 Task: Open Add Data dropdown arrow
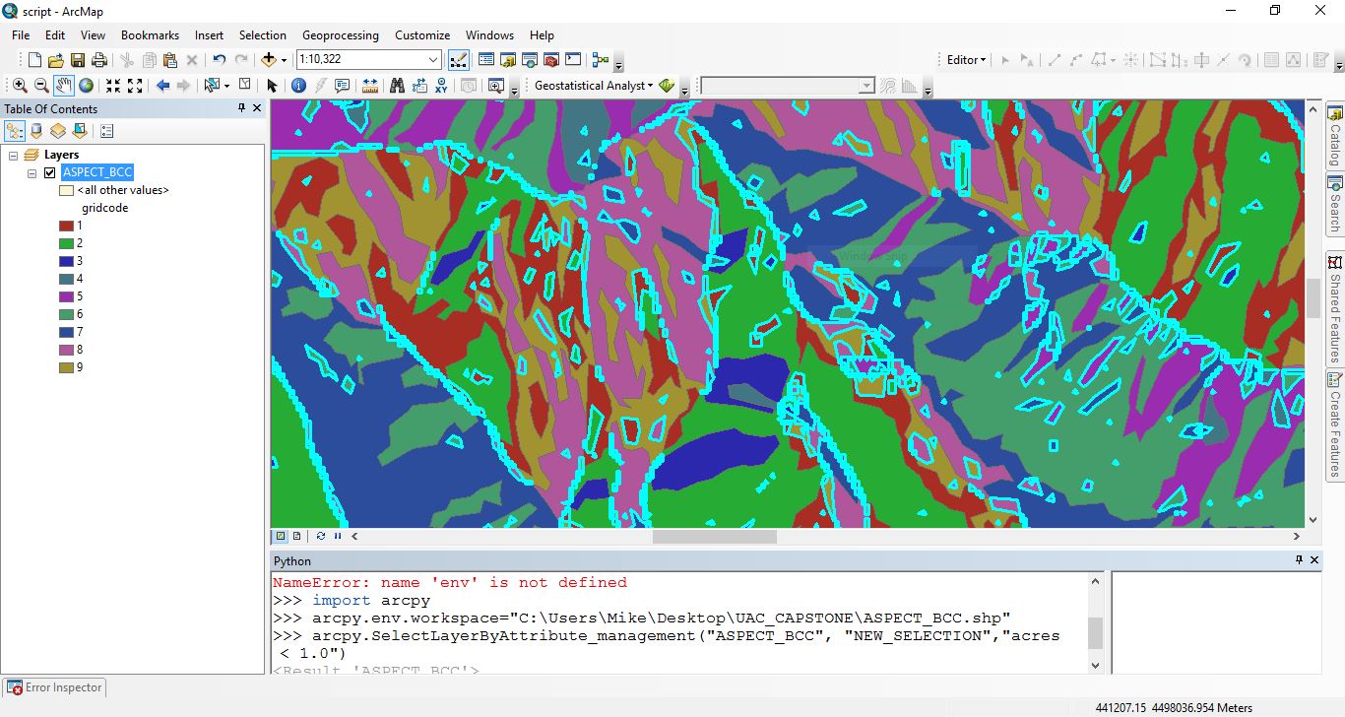pyautogui.click(x=283, y=60)
